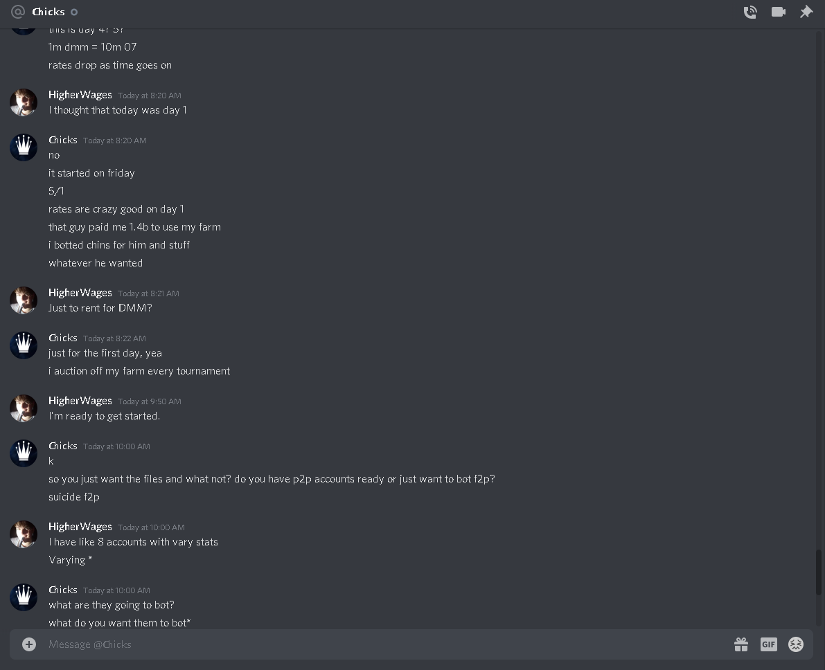Click Chicks name above 'what are they going to bot?'
This screenshot has width=825, height=670.
coord(62,590)
